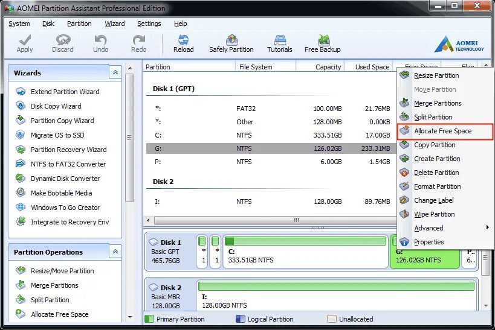Image resolution: width=495 pixels, height=330 pixels.
Task: Open the Wizard menu
Action: 115,24
